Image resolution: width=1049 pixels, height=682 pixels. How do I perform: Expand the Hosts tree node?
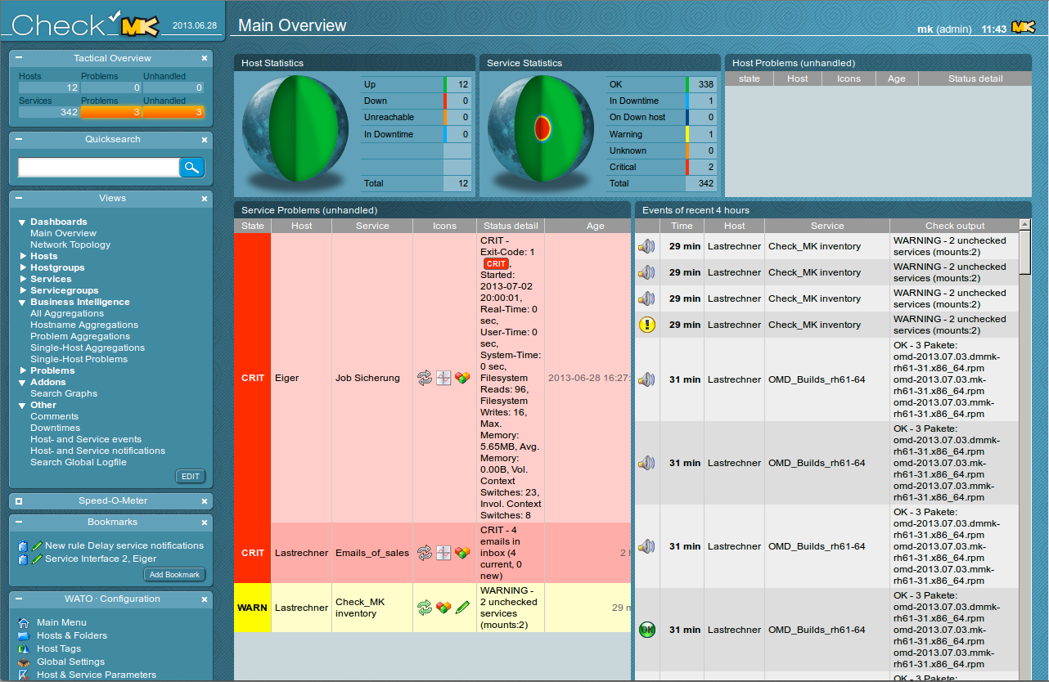pyautogui.click(x=23, y=256)
